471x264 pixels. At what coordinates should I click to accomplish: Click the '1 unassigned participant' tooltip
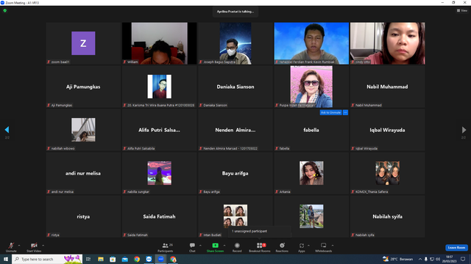[260, 231]
